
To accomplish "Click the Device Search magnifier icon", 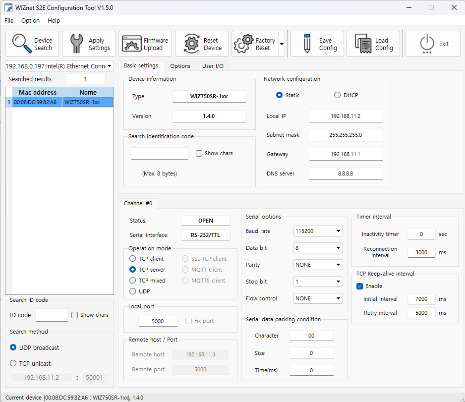I will [x=22, y=44].
